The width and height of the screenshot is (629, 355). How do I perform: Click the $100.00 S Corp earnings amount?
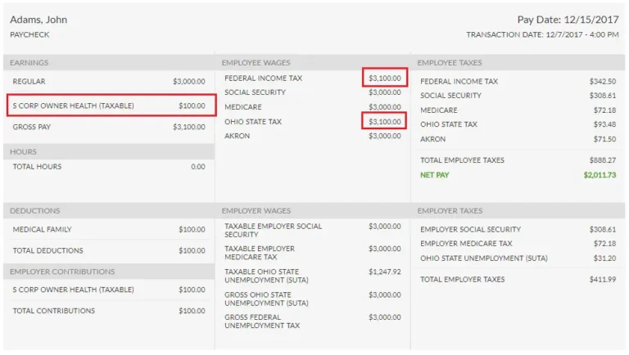pos(192,106)
